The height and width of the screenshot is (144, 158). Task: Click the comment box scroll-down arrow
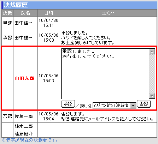152,96
